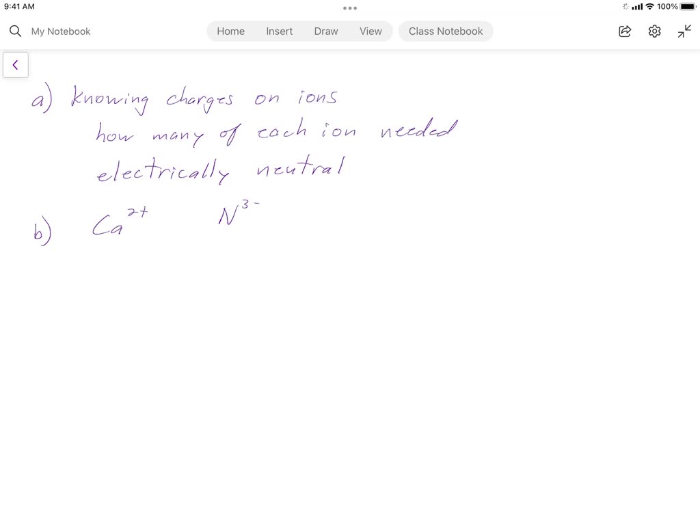The image size is (700, 525).
Task: Collapse the page view with corner arrows
Action: (684, 31)
